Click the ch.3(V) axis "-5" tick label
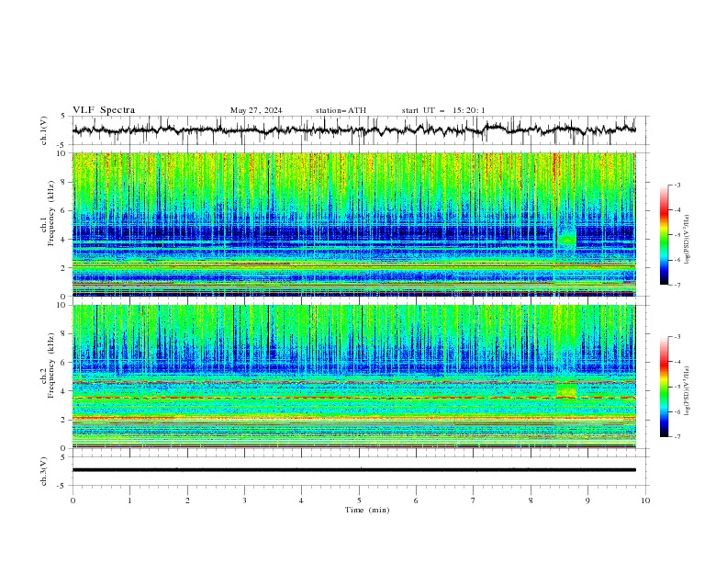The width and height of the screenshot is (727, 562). point(62,486)
